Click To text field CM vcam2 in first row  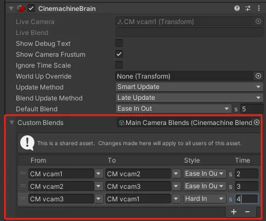point(138,174)
